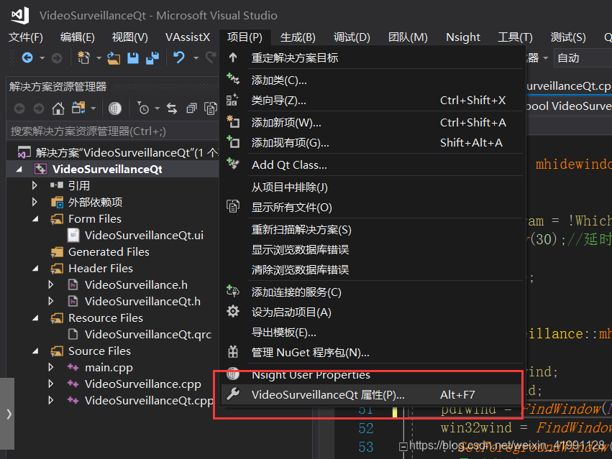
Task: Expand VideoSurveillance.h tree node
Action: pyautogui.click(x=51, y=284)
